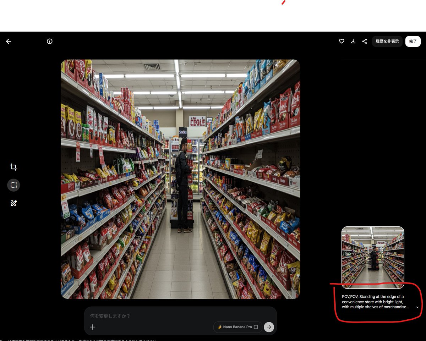The height and width of the screenshot is (341, 426).
Task: Select the crop tool
Action: [x=13, y=167]
